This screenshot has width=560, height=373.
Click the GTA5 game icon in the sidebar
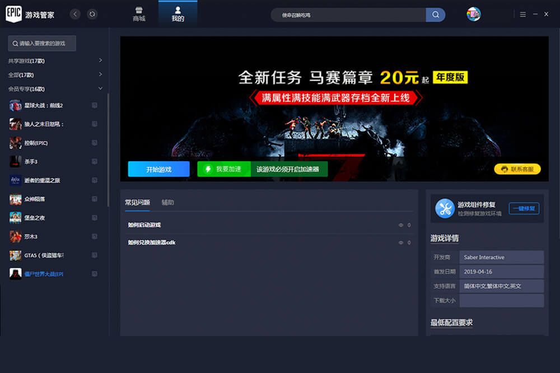coord(16,255)
